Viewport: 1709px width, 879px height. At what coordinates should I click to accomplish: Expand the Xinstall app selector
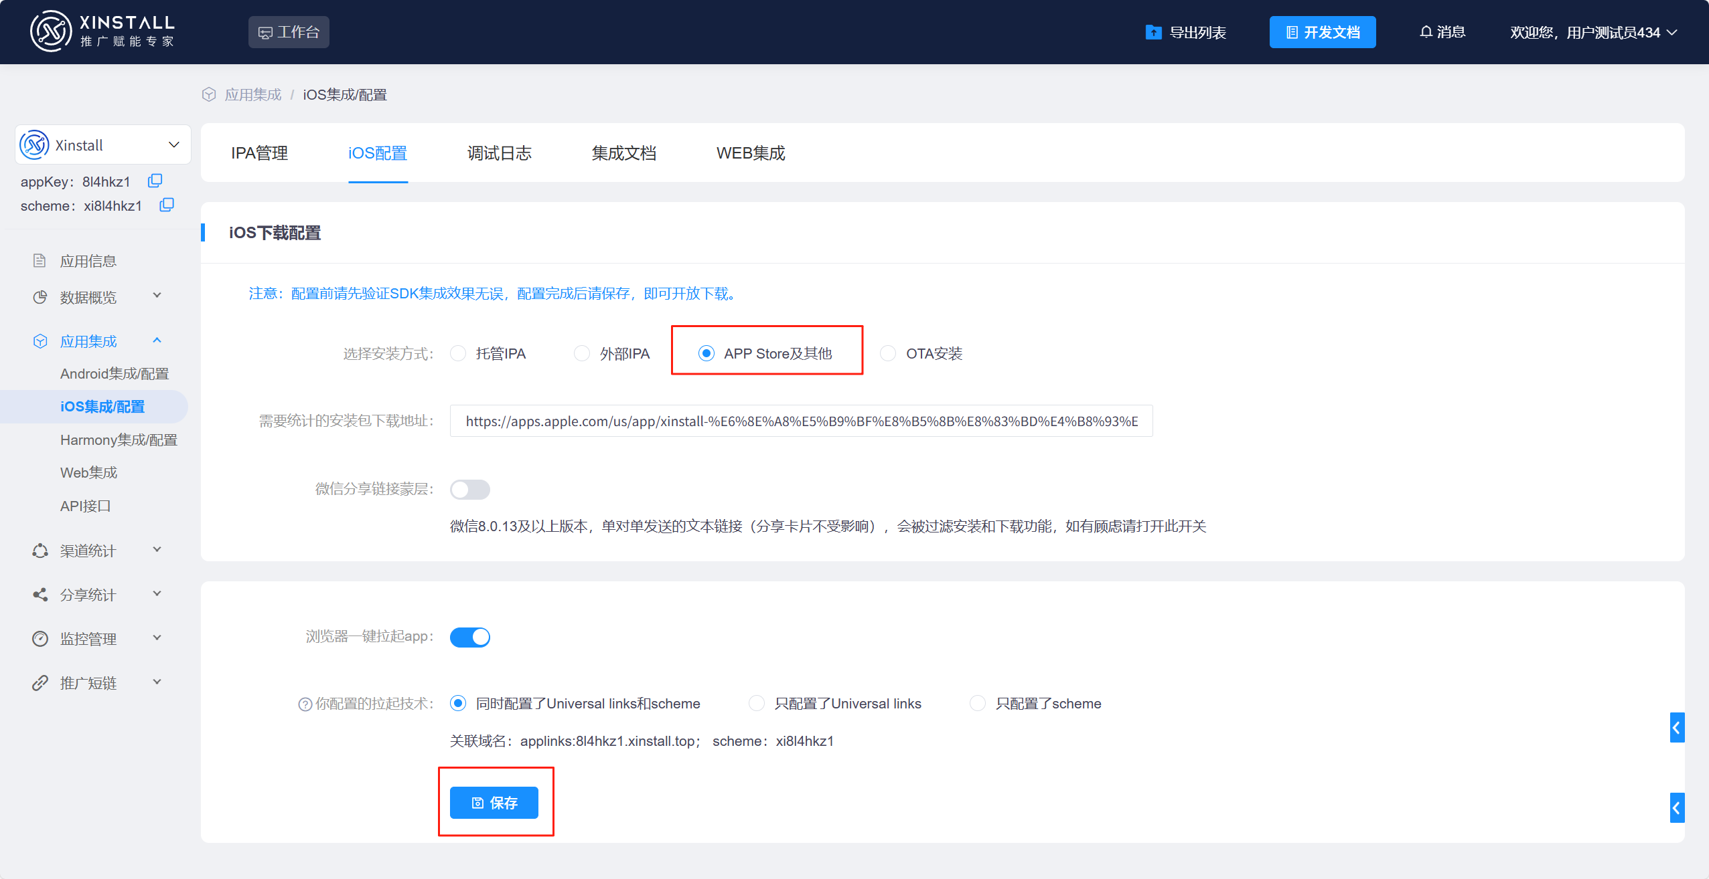[x=173, y=144]
